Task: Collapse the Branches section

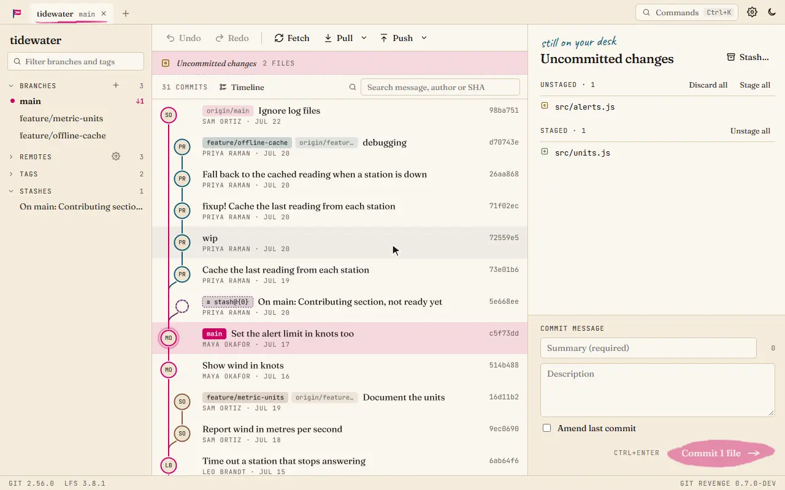Action: pos(11,86)
